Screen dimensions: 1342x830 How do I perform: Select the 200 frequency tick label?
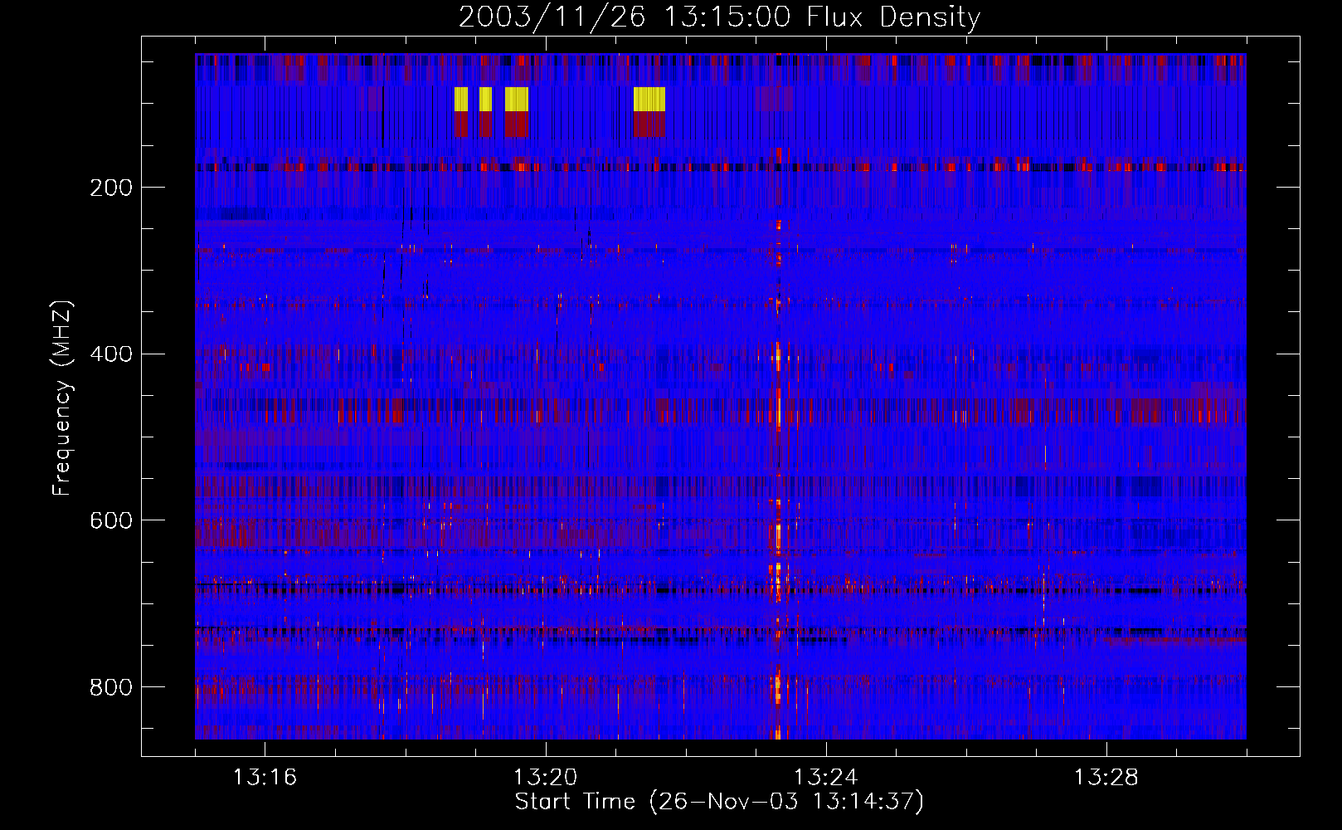(x=111, y=188)
